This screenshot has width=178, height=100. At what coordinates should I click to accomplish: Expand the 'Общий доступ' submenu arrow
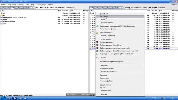[143, 39]
